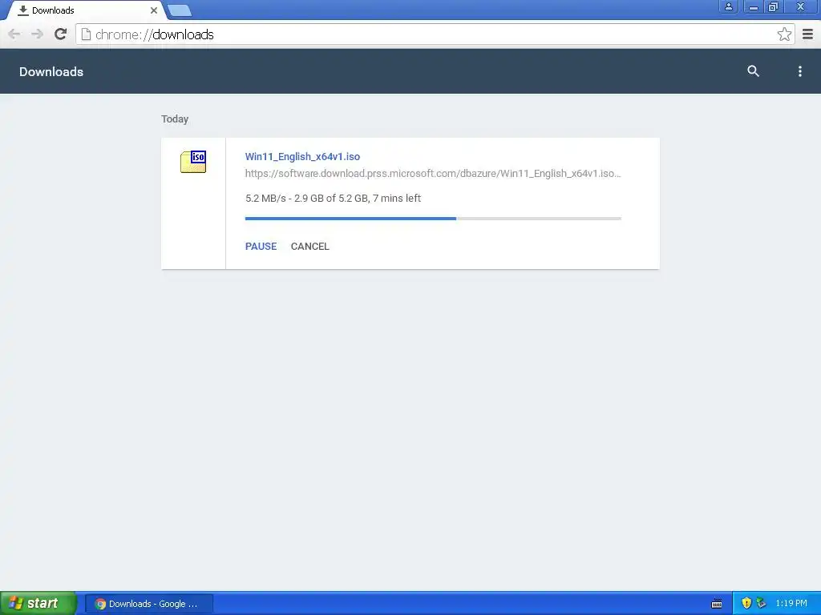The width and height of the screenshot is (821, 615).
Task: Open the Chrome hamburger menu
Action: click(808, 34)
